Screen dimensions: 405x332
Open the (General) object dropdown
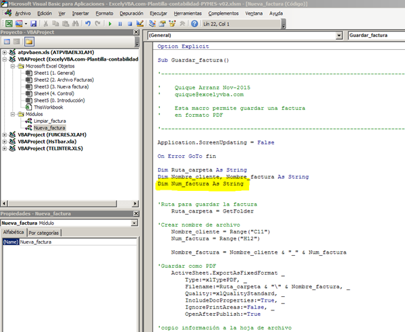(x=337, y=35)
